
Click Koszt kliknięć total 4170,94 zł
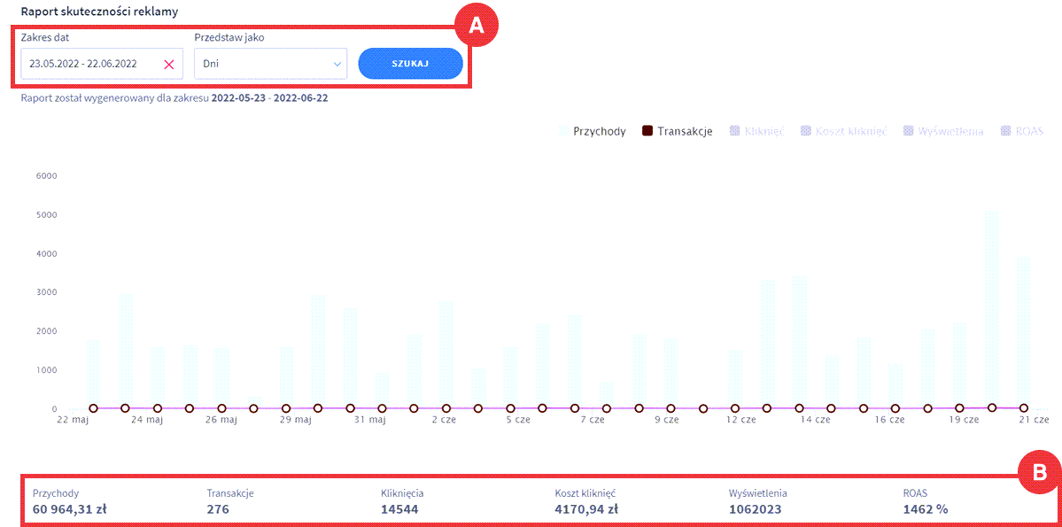click(586, 509)
